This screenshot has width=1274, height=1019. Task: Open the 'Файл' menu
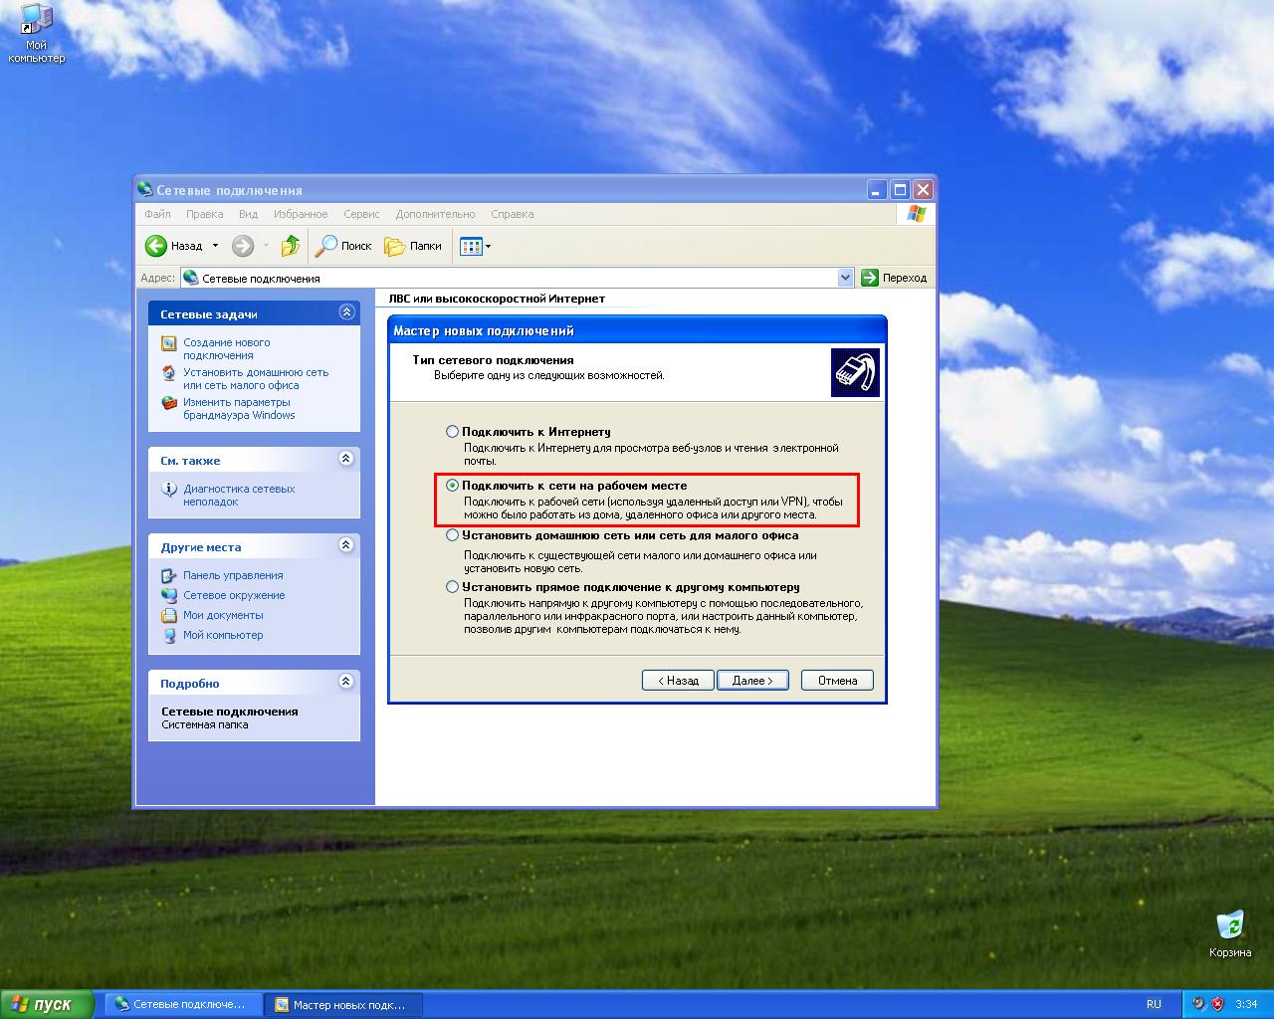pyautogui.click(x=157, y=214)
